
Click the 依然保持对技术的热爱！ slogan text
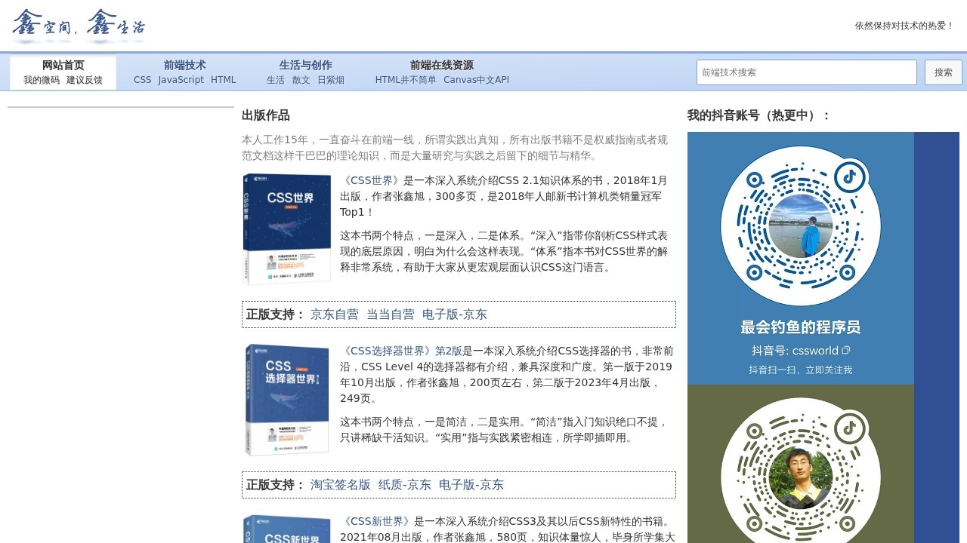coord(904,26)
